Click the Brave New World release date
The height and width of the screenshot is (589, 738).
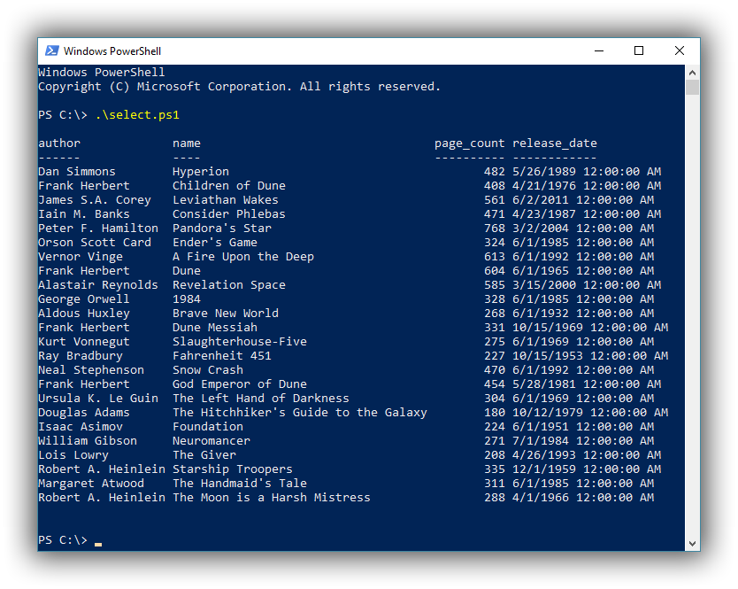[x=583, y=314]
